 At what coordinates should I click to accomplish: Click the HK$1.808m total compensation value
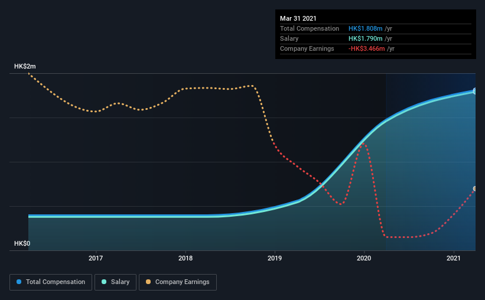coord(365,28)
